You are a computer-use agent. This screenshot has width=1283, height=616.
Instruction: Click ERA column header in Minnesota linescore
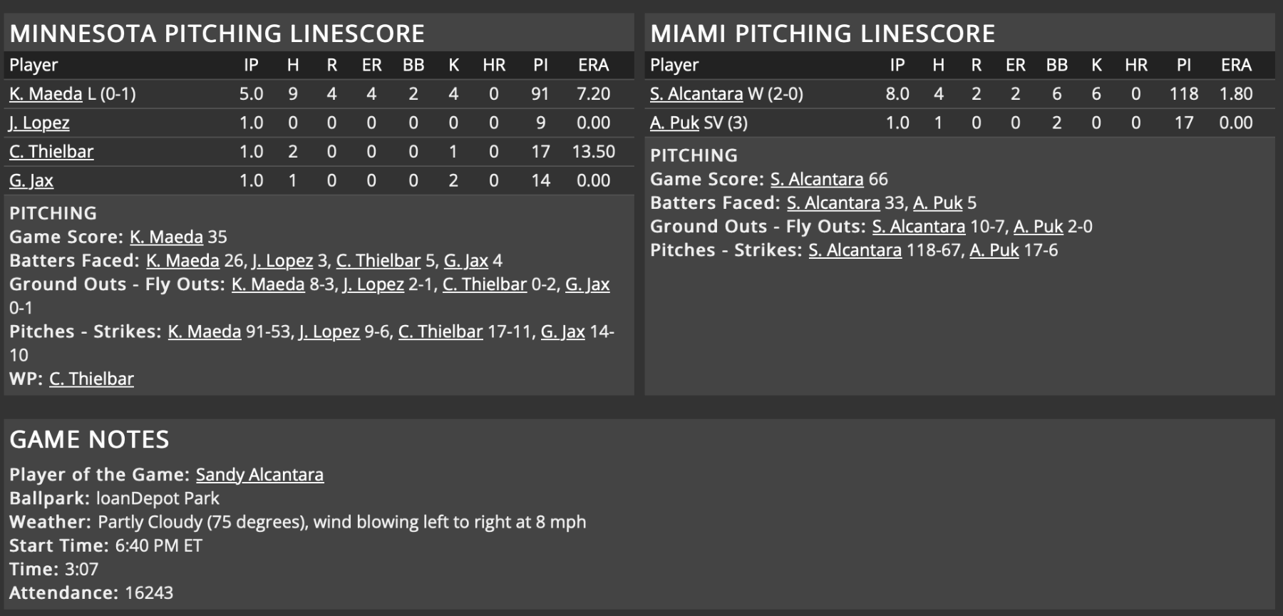click(593, 65)
